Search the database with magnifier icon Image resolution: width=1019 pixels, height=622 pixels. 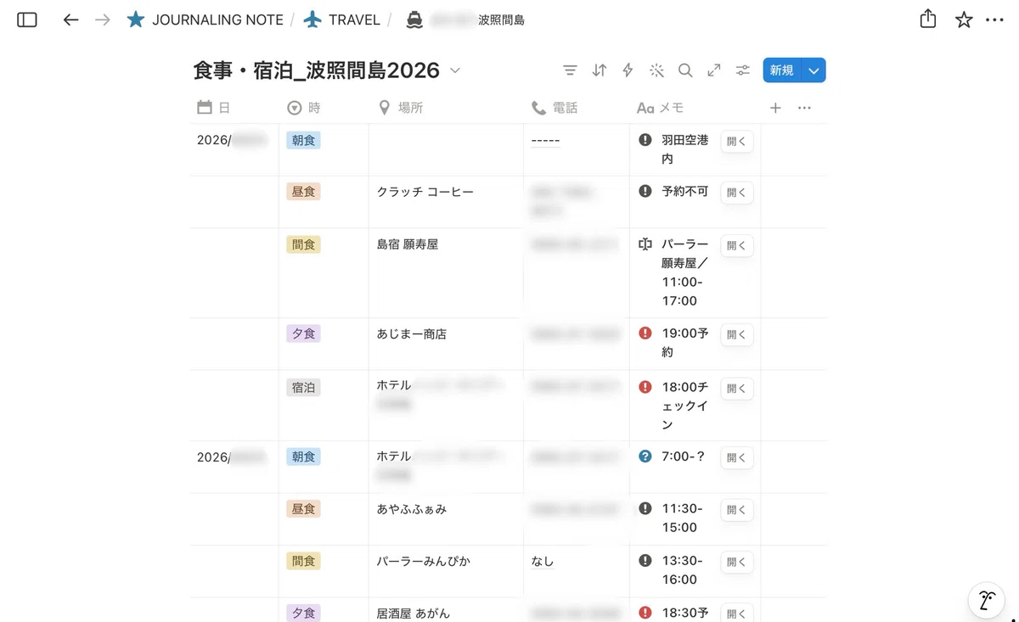[685, 70]
